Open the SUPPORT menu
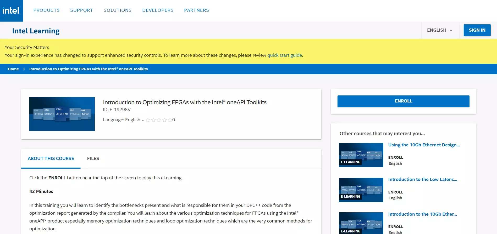The height and width of the screenshot is (234, 497). 81,10
